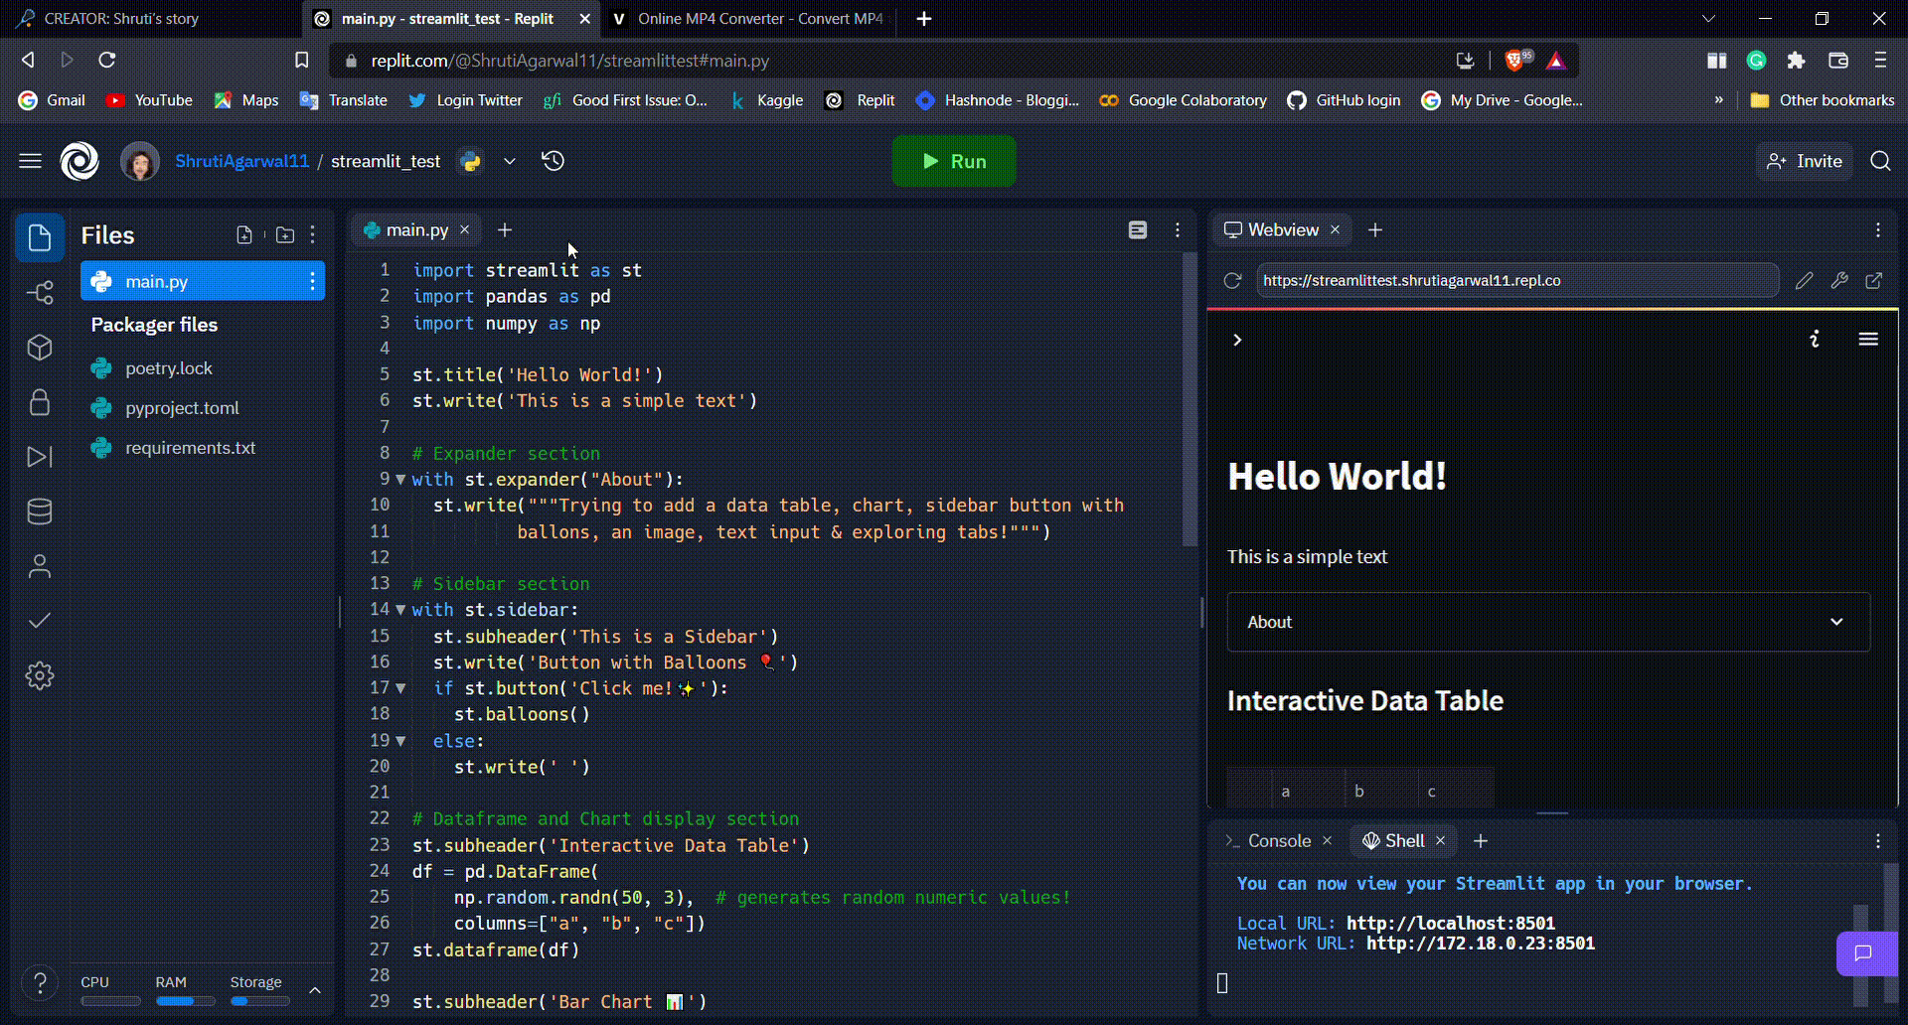
Task: Refresh the Webview page
Action: pos(1232,281)
